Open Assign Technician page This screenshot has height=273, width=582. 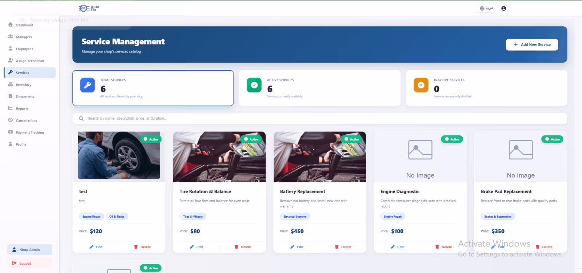click(x=30, y=61)
